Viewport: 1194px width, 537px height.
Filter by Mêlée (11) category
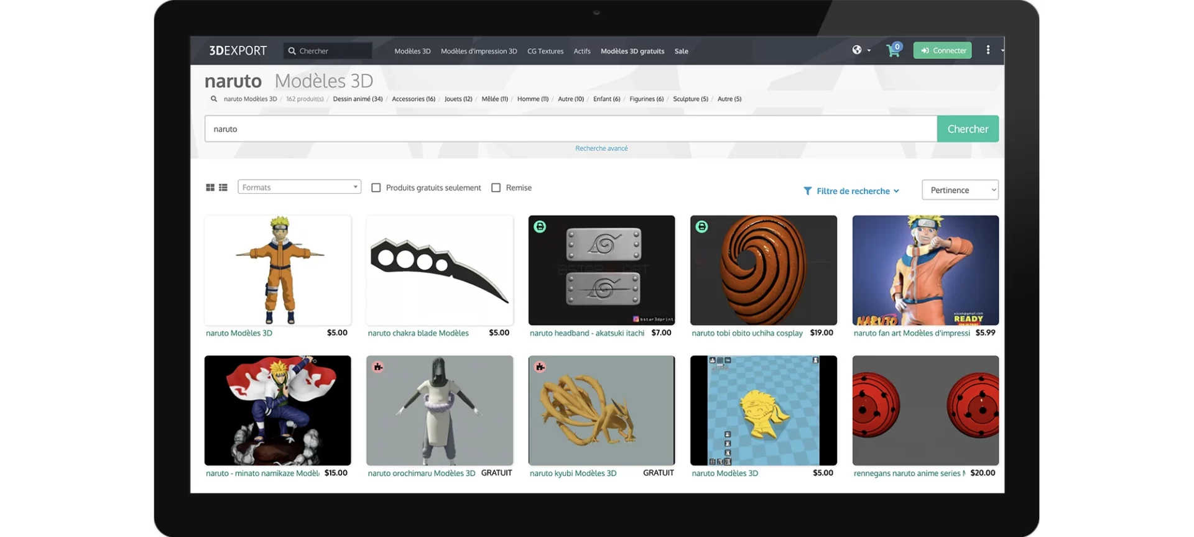tap(495, 99)
